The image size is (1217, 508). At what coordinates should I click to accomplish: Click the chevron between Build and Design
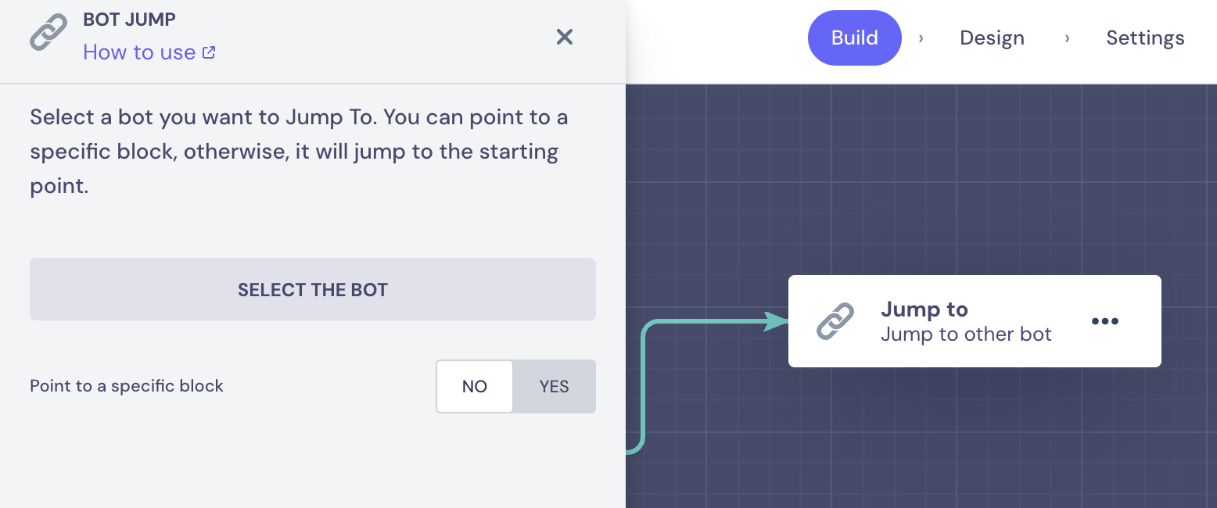pyautogui.click(x=921, y=38)
